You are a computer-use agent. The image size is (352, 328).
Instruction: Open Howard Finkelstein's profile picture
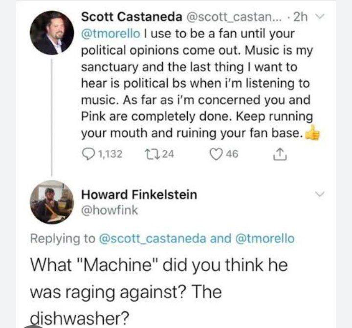pos(52,202)
